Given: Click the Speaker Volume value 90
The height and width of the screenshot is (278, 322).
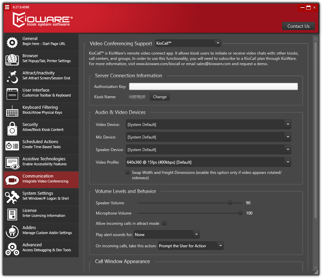Looking at the screenshot, I should click(x=248, y=203).
